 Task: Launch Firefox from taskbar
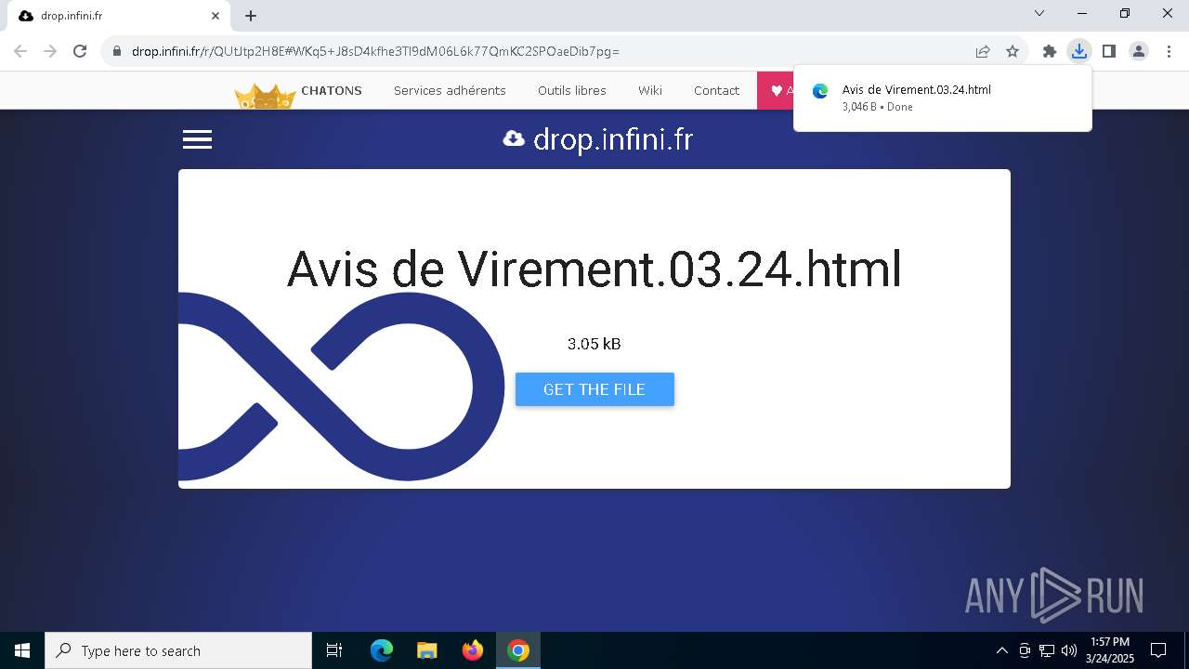473,650
